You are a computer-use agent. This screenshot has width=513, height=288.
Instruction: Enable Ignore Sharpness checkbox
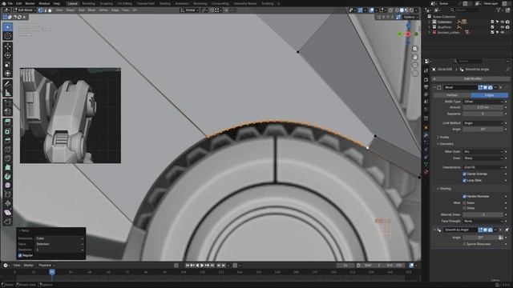tap(464, 244)
